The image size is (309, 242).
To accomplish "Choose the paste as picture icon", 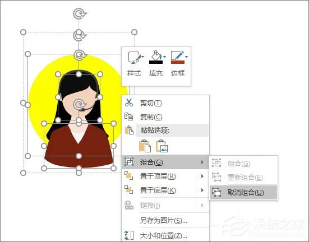I will point(162,146).
